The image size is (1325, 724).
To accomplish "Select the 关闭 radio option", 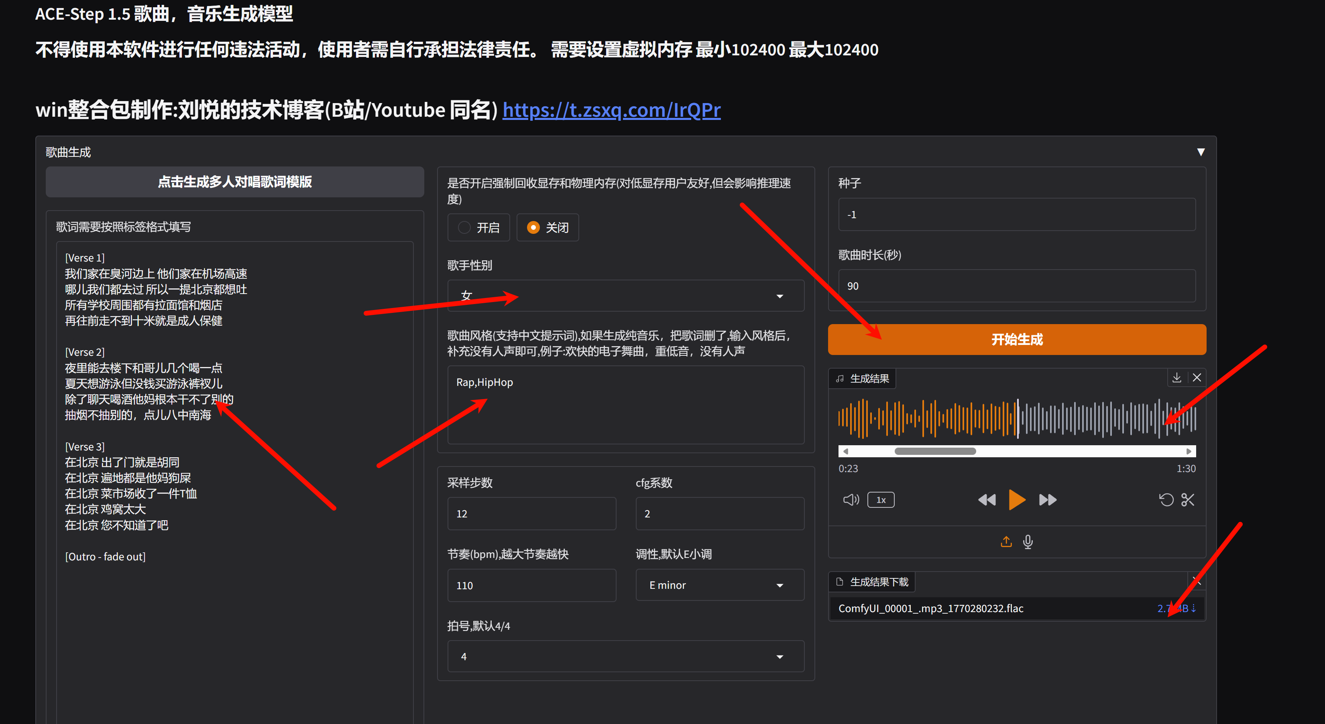I will (533, 228).
